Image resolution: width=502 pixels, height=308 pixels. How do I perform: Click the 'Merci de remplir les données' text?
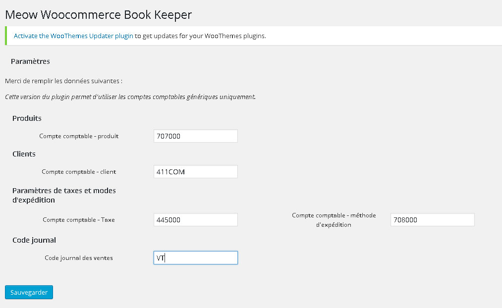tap(63, 80)
